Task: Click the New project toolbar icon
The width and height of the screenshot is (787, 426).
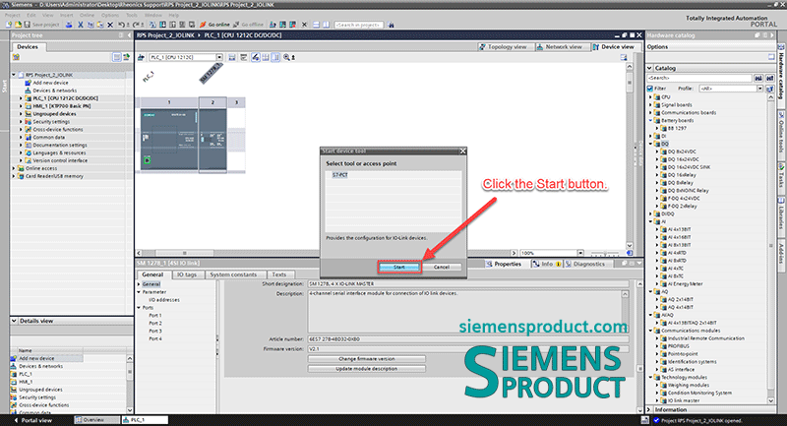Action: (9, 24)
